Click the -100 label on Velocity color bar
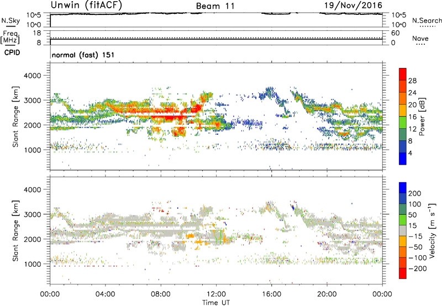The image size is (442, 306). point(418,258)
